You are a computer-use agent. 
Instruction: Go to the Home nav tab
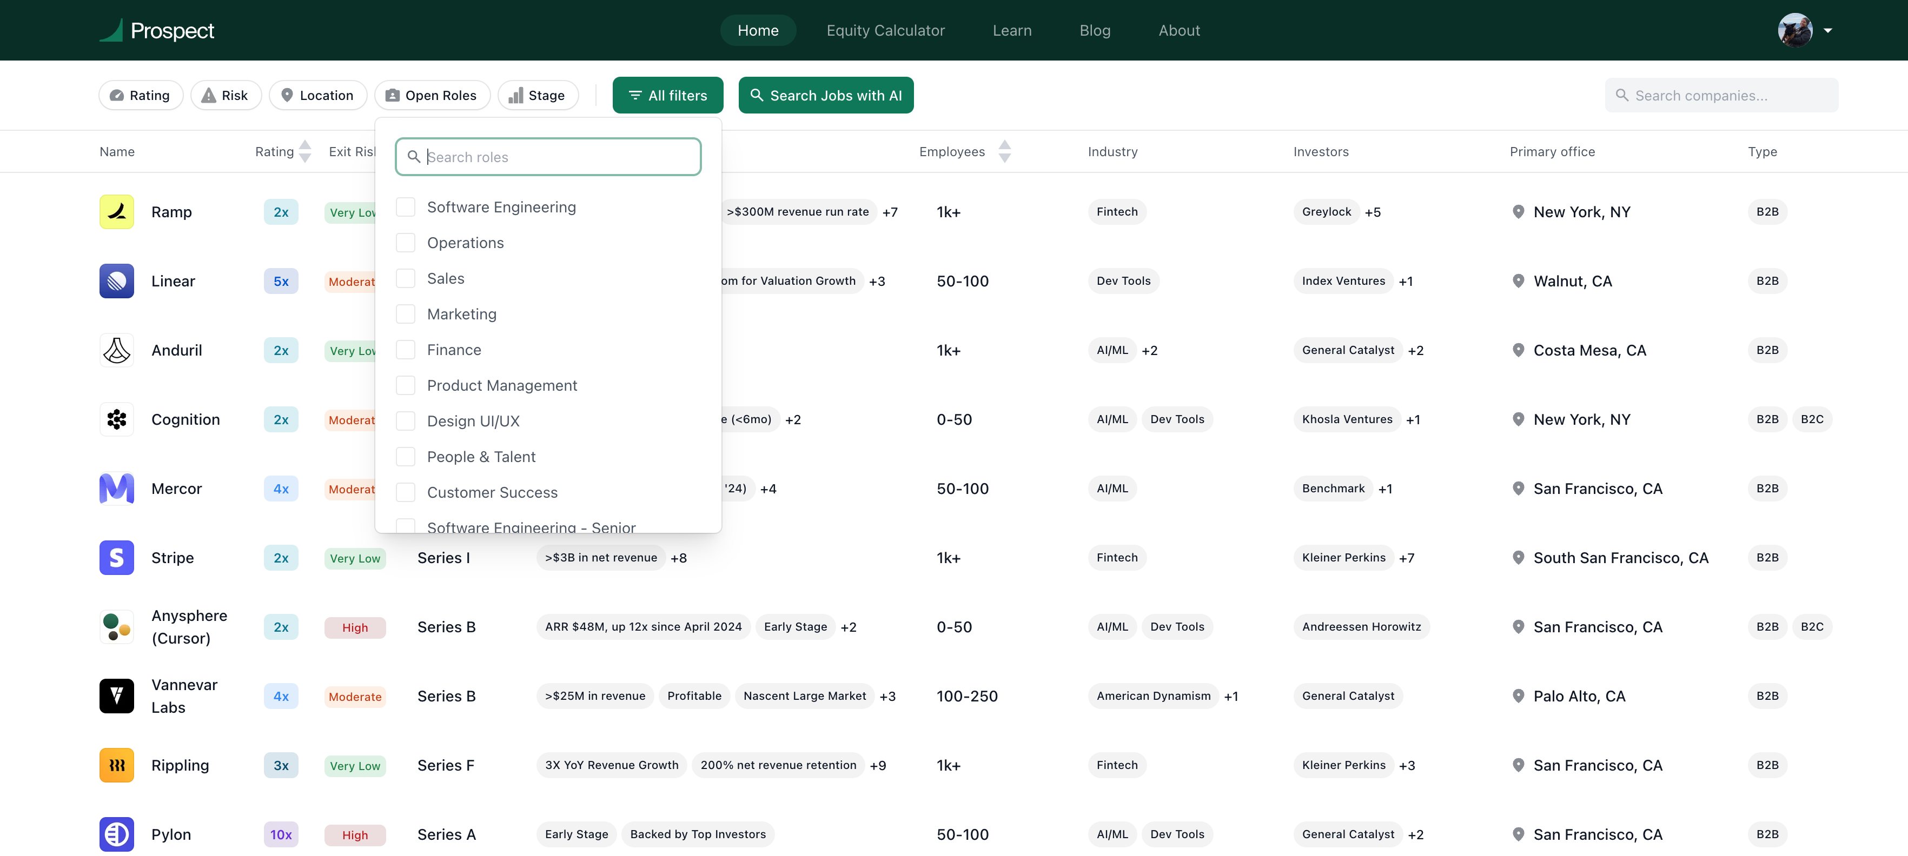click(758, 30)
